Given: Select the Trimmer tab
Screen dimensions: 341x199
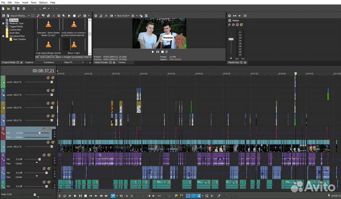Looking at the screenshot, I should (x=122, y=62).
